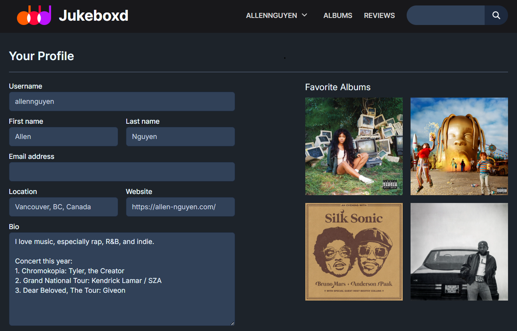Viewport: 517px width, 331px height.
Task: Click the Last name label
Action: tap(143, 121)
